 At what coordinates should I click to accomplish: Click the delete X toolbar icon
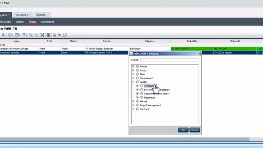[x=42, y=35]
